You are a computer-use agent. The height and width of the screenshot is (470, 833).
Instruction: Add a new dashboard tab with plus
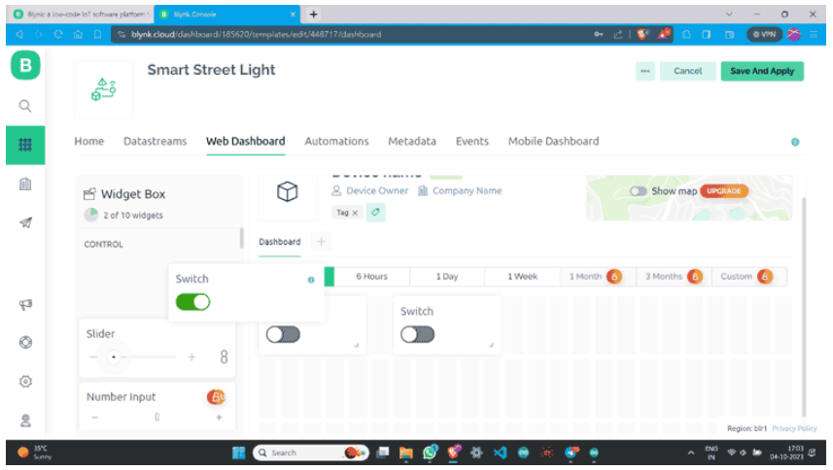pos(321,242)
